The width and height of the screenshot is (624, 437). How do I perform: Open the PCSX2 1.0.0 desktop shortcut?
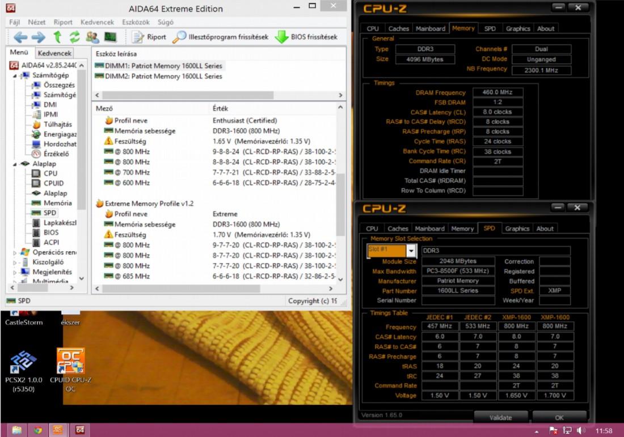point(23,372)
